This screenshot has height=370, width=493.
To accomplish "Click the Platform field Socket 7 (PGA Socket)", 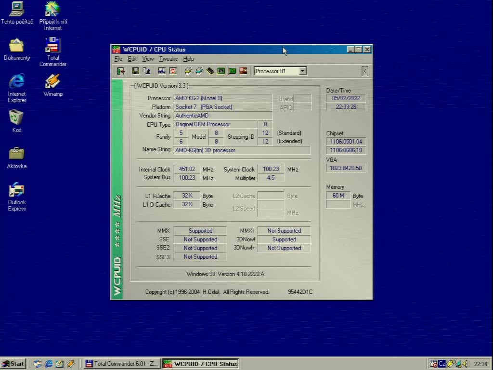I will point(222,107).
